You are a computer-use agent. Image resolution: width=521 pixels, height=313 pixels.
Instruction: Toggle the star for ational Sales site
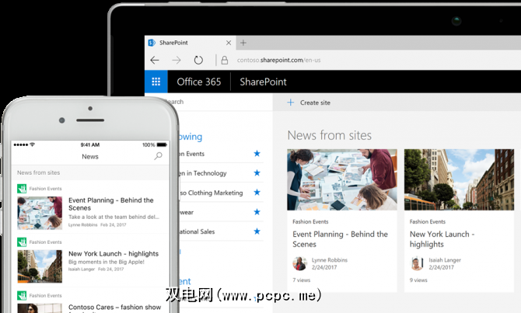coord(257,231)
